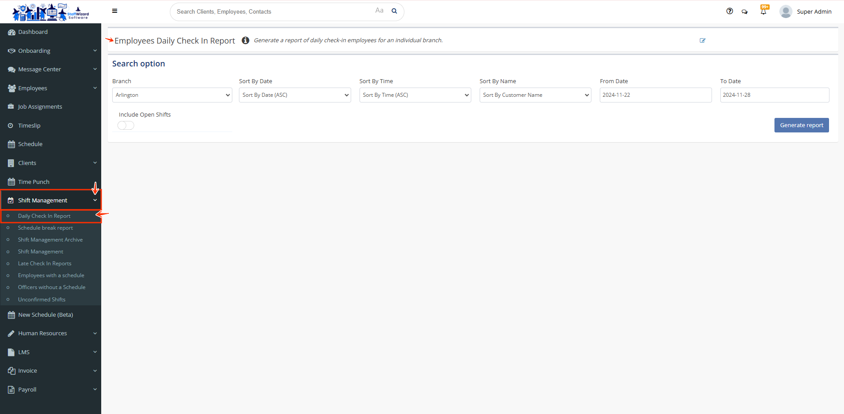Open the Sort By Date dropdown
This screenshot has width=844, height=414.
295,95
